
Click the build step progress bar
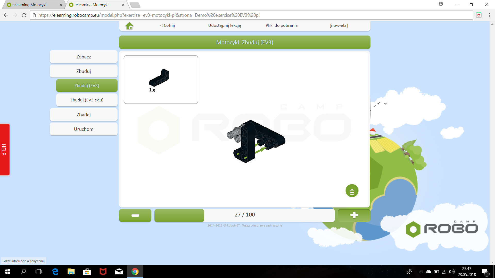[x=244, y=215]
